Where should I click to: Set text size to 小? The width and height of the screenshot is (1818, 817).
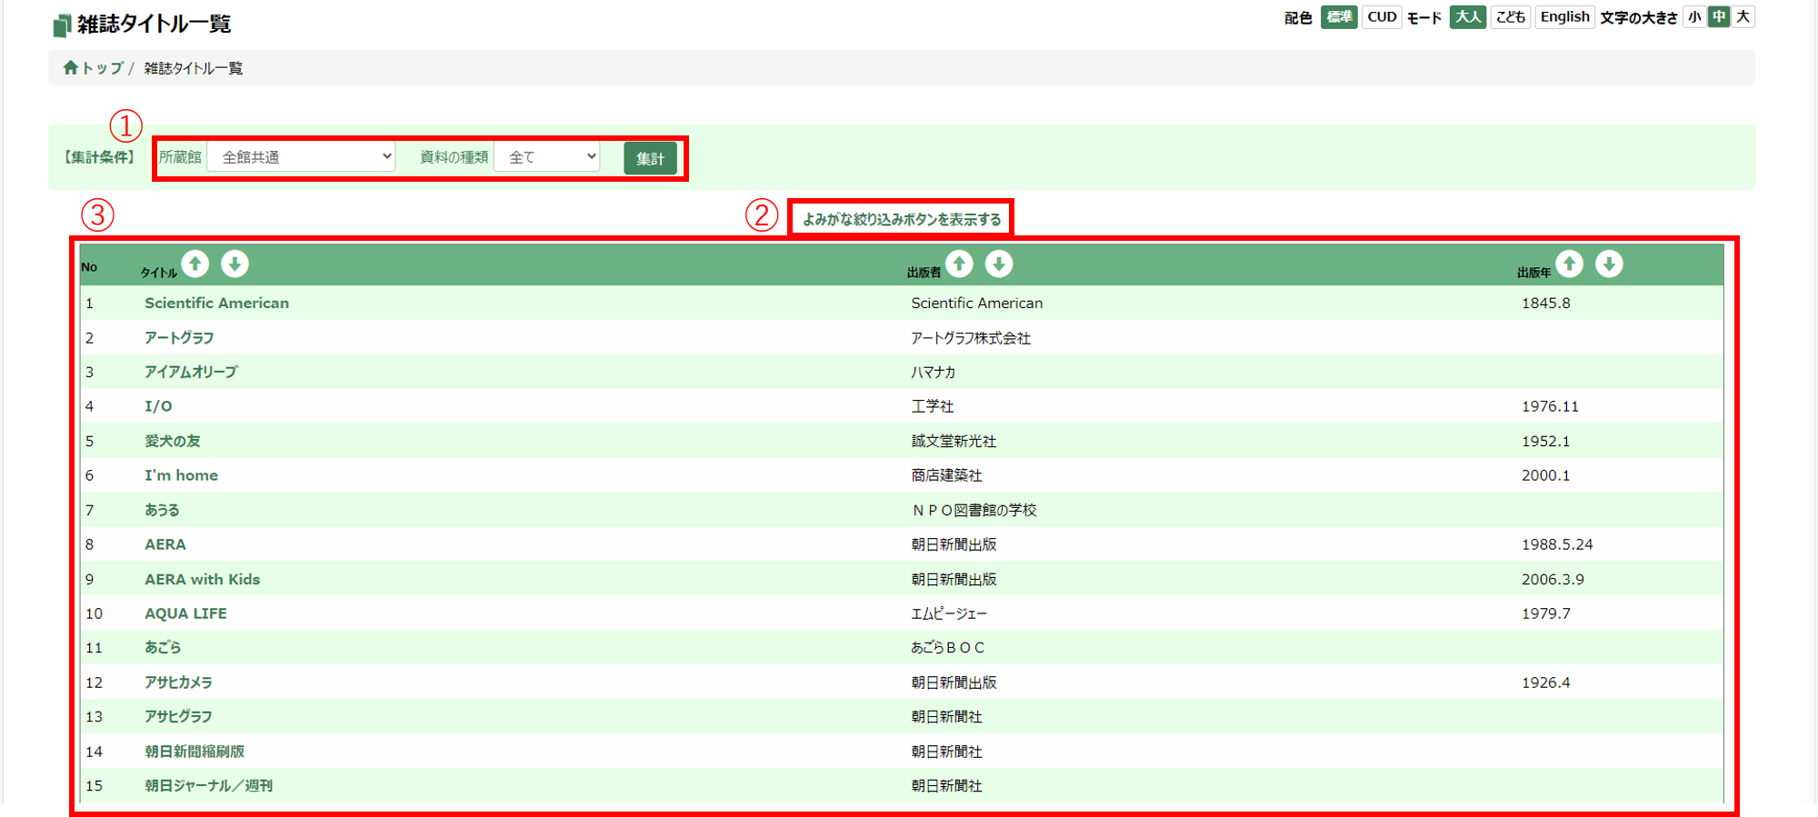tap(1694, 17)
